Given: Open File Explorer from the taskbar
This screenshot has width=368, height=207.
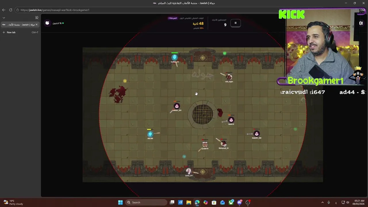Looking at the screenshot, I should (x=189, y=202).
